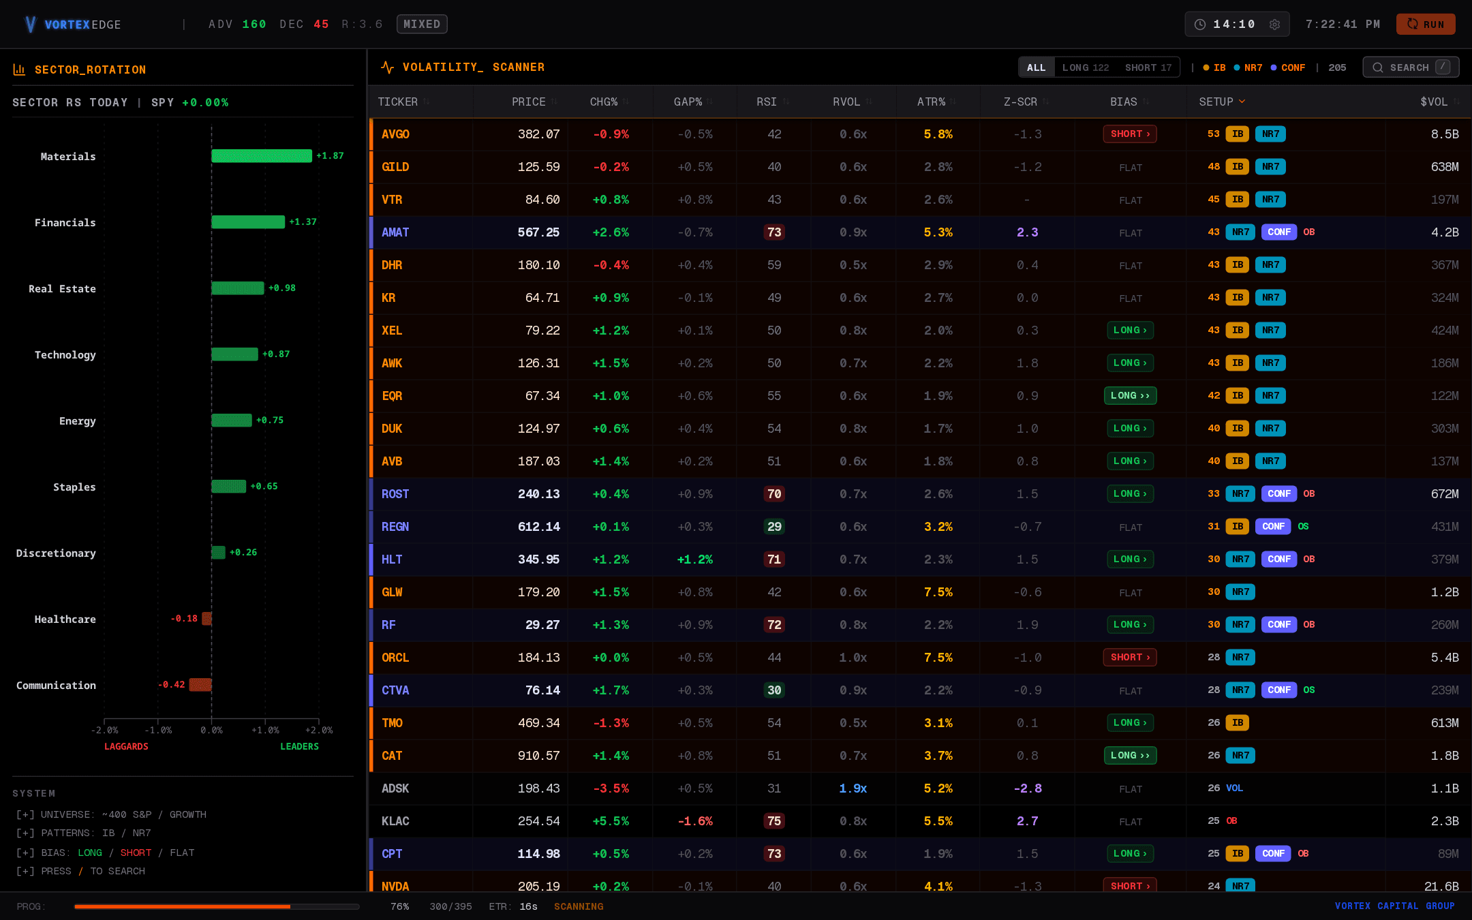Click the magnifier icon in the search box

[1378, 67]
